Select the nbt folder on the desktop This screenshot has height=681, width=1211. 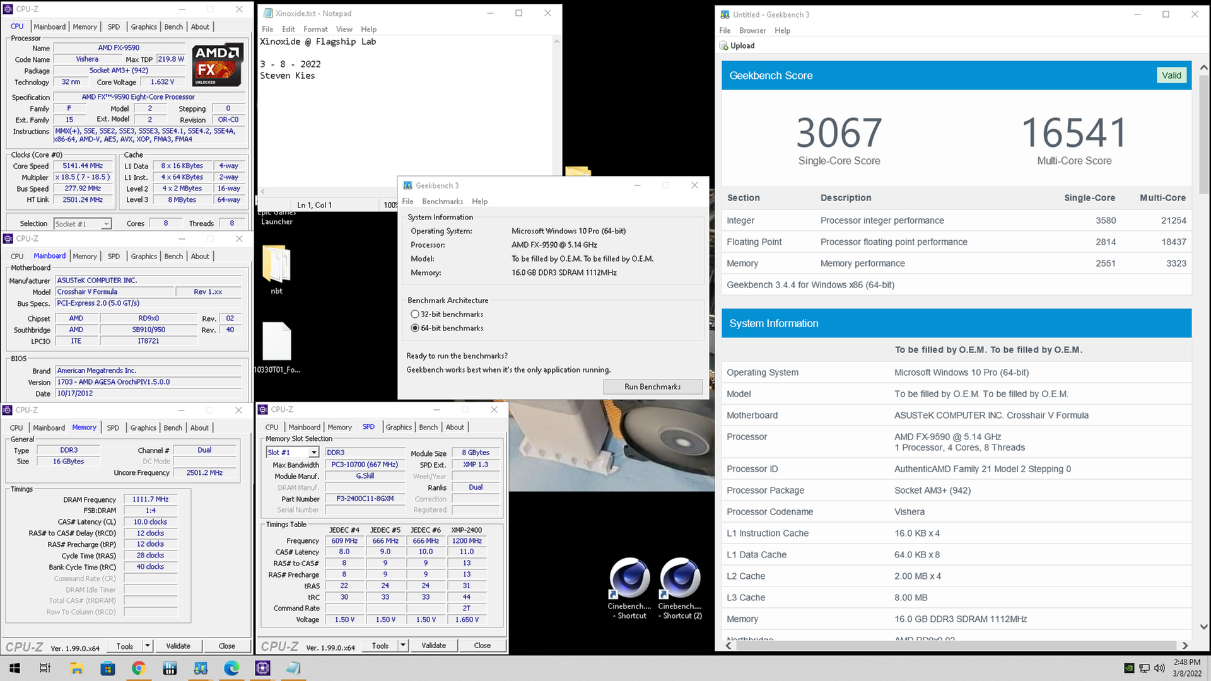point(276,270)
